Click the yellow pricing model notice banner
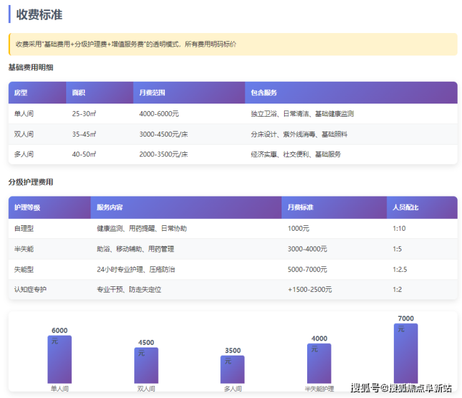Screen dimensions: 462x398 coord(232,44)
